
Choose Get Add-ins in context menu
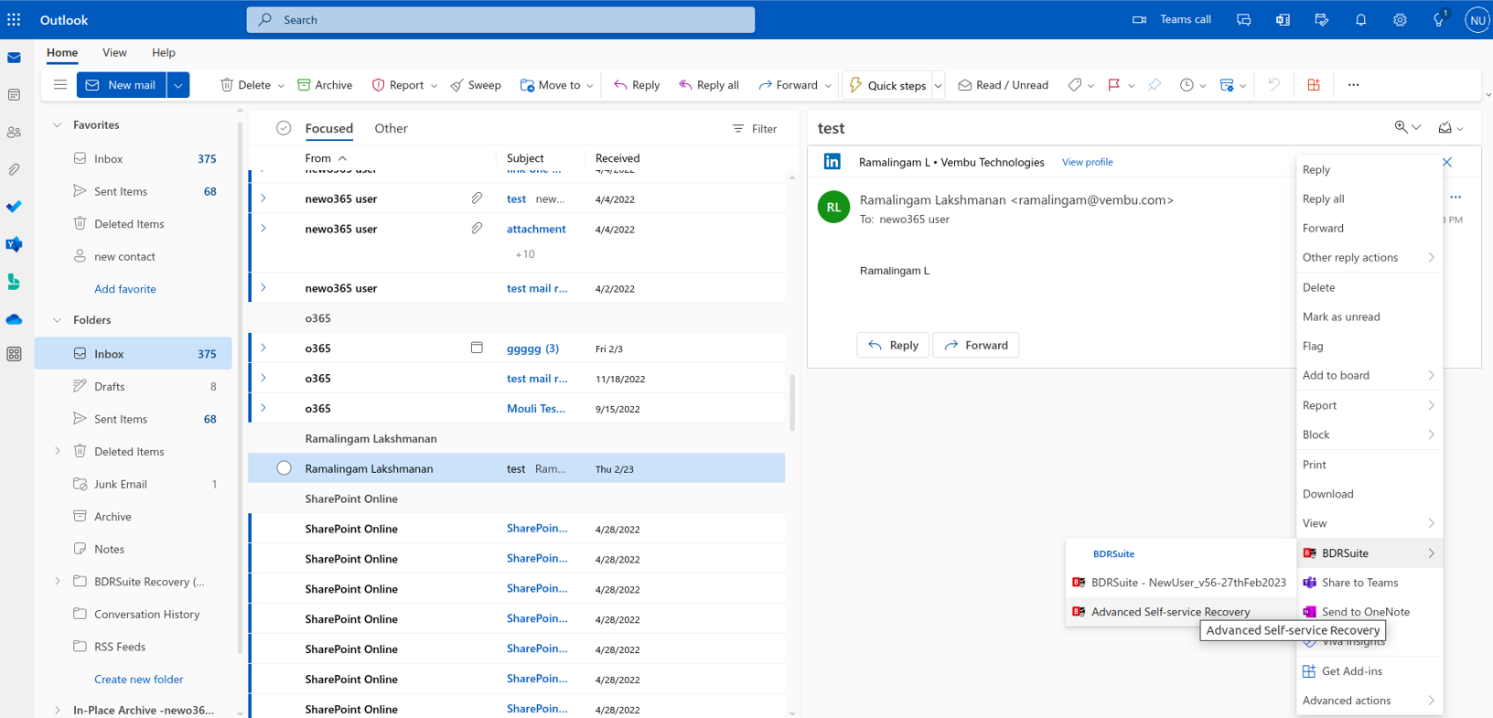click(x=1369, y=671)
